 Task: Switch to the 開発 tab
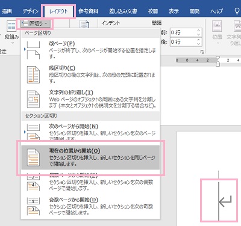pos(195,11)
